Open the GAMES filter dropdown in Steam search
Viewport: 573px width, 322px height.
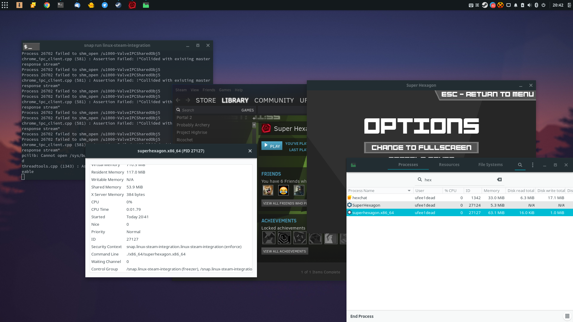(x=247, y=110)
